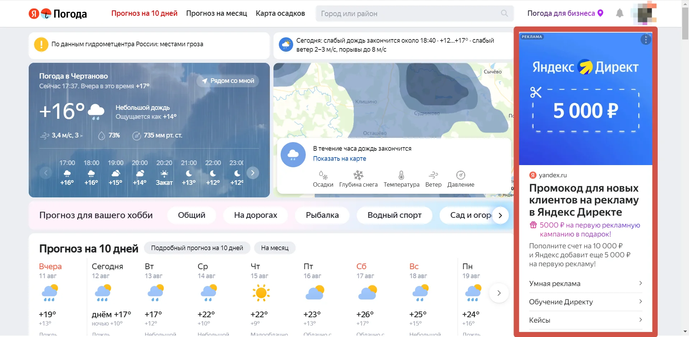Show more hobby categories with right arrow

[x=500, y=215]
